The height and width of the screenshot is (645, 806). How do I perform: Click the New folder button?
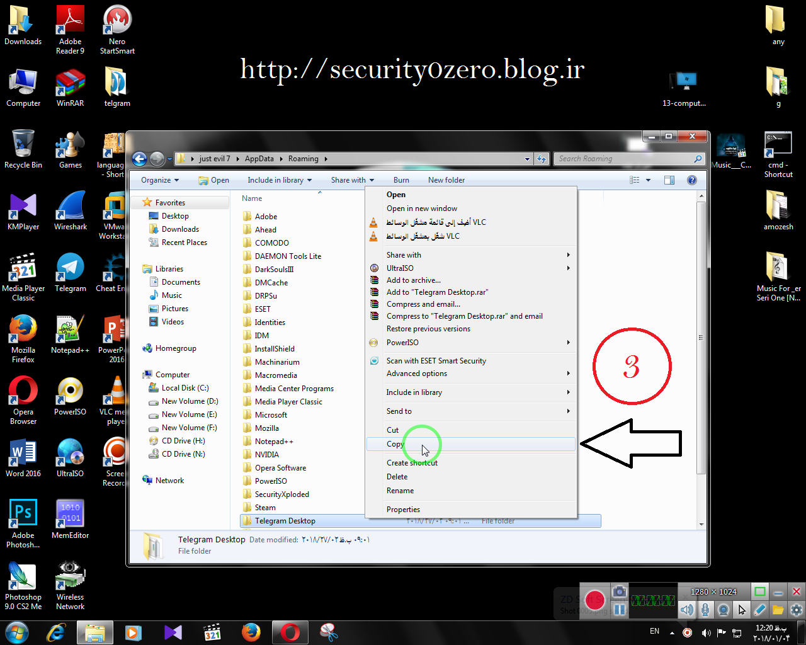pos(446,180)
